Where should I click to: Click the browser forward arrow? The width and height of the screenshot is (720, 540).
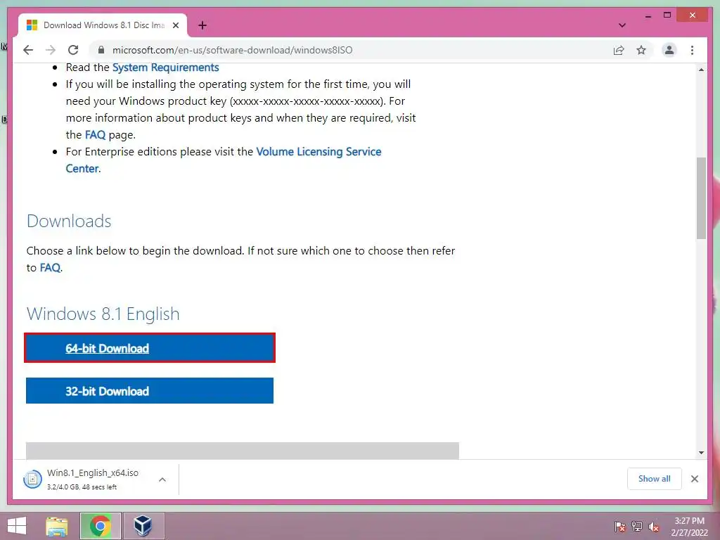click(51, 50)
